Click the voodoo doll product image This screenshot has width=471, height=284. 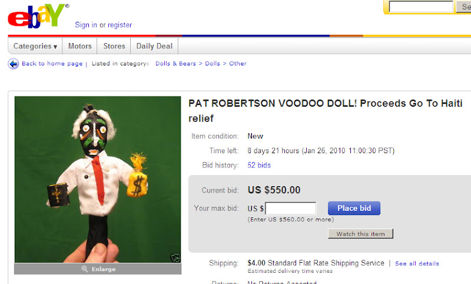pyautogui.click(x=98, y=180)
